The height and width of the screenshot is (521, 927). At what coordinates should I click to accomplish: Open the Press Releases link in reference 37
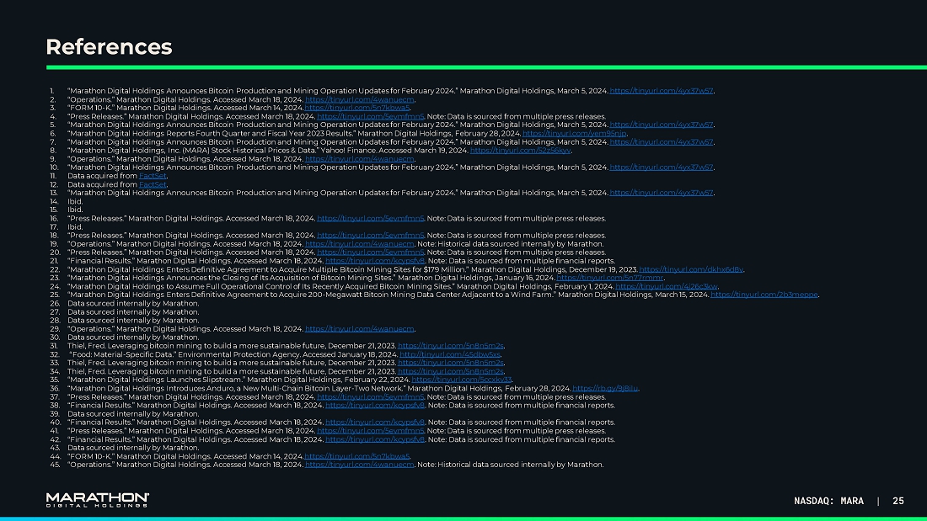pos(371,397)
